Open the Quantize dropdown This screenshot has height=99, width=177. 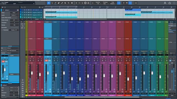click(98, 3)
